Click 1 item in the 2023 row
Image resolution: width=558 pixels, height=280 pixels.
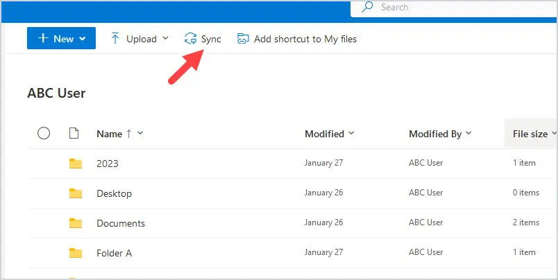[x=524, y=163]
